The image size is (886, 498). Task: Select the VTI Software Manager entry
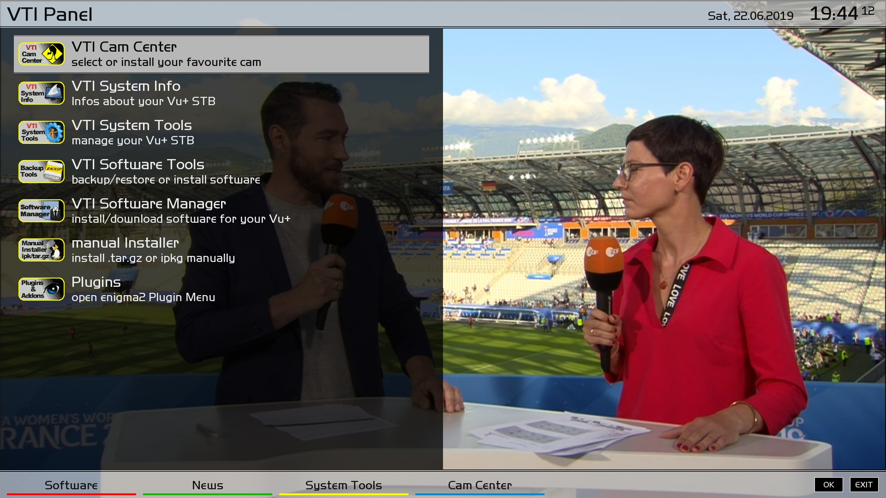click(221, 211)
